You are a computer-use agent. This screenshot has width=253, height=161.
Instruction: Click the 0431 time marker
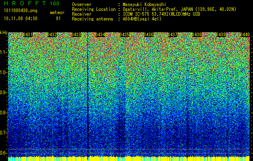(28, 35)
